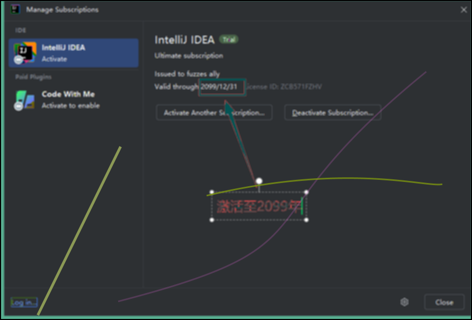This screenshot has width=472, height=320.
Task: Click the 'Issued to' text line
Action: tap(187, 74)
